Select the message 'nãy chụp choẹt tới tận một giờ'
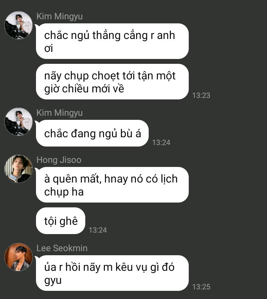This screenshot has width=267, height=299. point(112,82)
